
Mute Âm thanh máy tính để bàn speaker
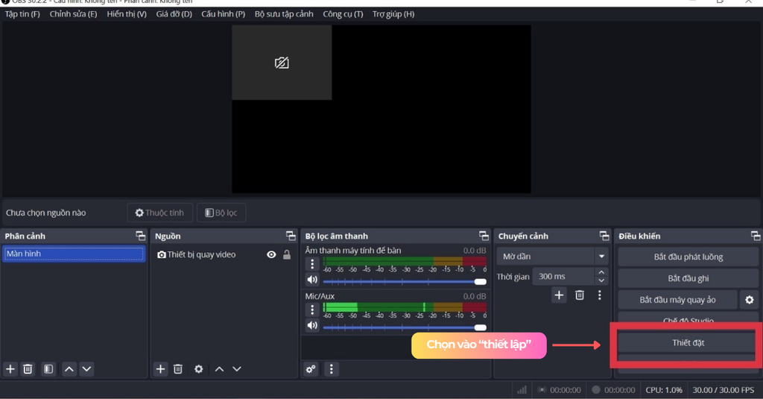(x=312, y=280)
